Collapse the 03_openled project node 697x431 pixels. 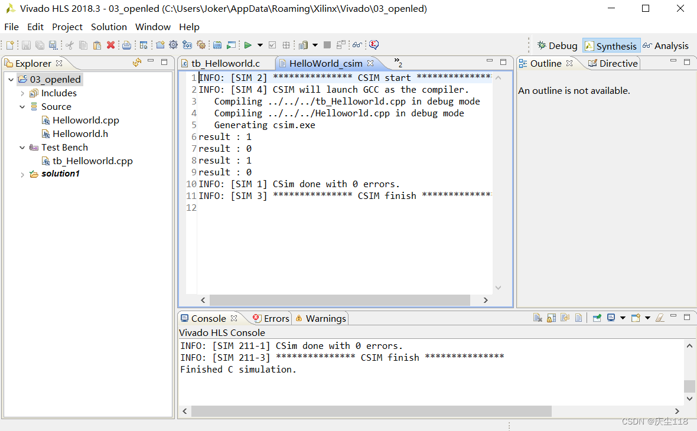pyautogui.click(x=11, y=80)
